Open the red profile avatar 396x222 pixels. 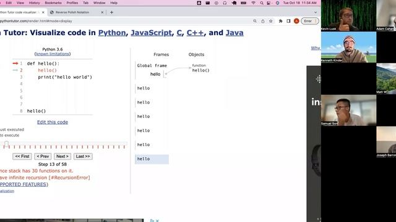click(x=296, y=21)
